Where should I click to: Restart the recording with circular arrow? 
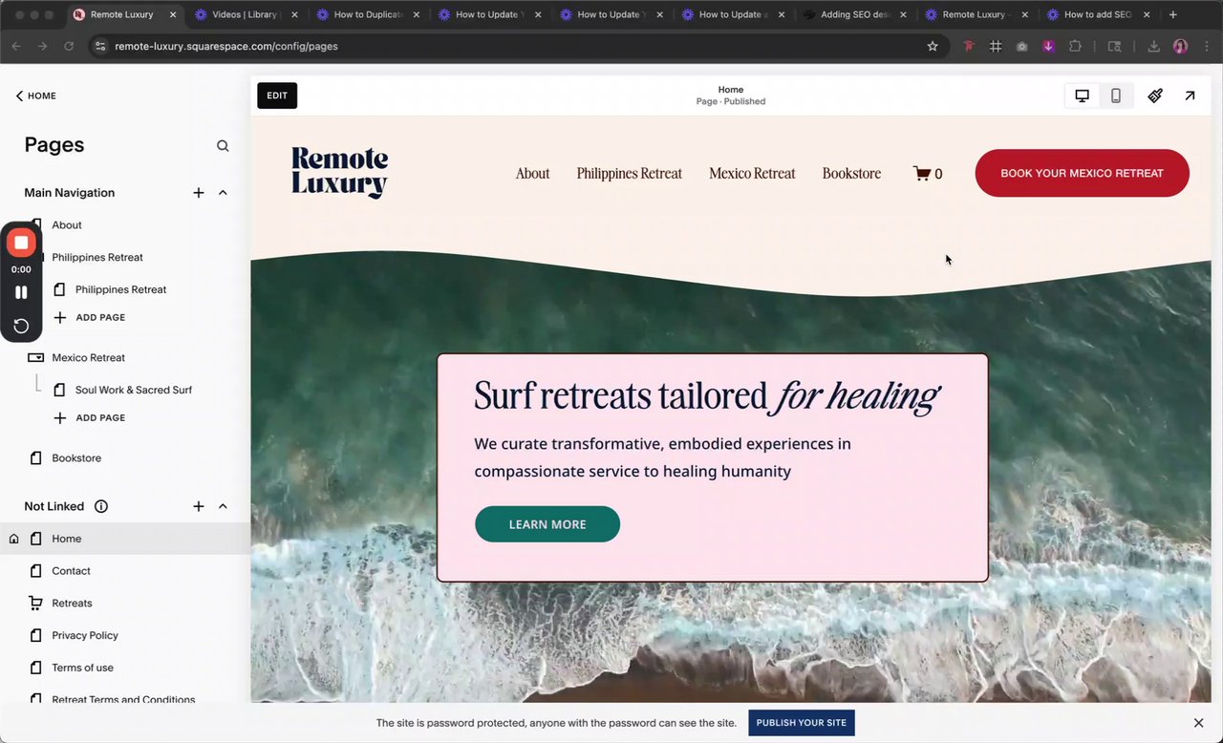21,326
